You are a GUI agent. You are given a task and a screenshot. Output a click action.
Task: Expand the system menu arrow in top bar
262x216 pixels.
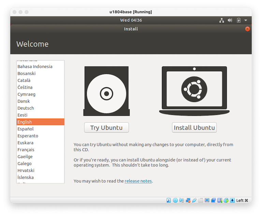point(246,20)
